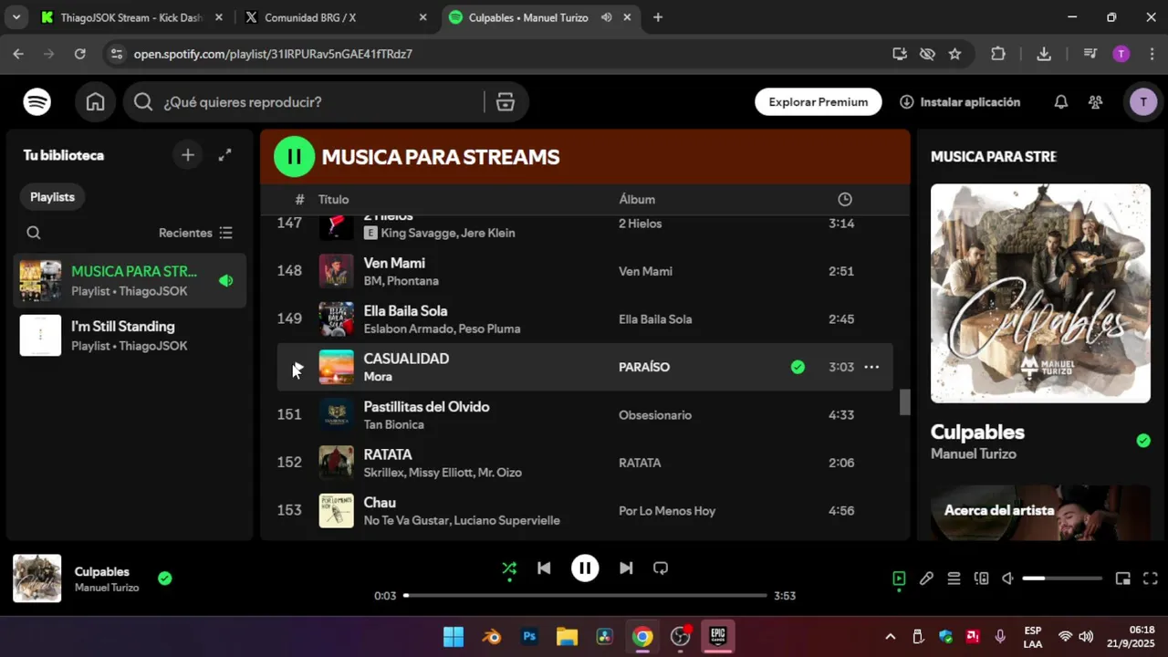Viewport: 1168px width, 657px height.
Task: Sort by duration clock column
Action: [x=845, y=199]
